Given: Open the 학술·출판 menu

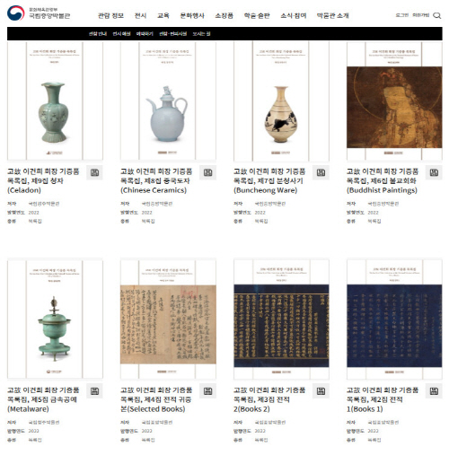Looking at the screenshot, I should pyautogui.click(x=257, y=15).
